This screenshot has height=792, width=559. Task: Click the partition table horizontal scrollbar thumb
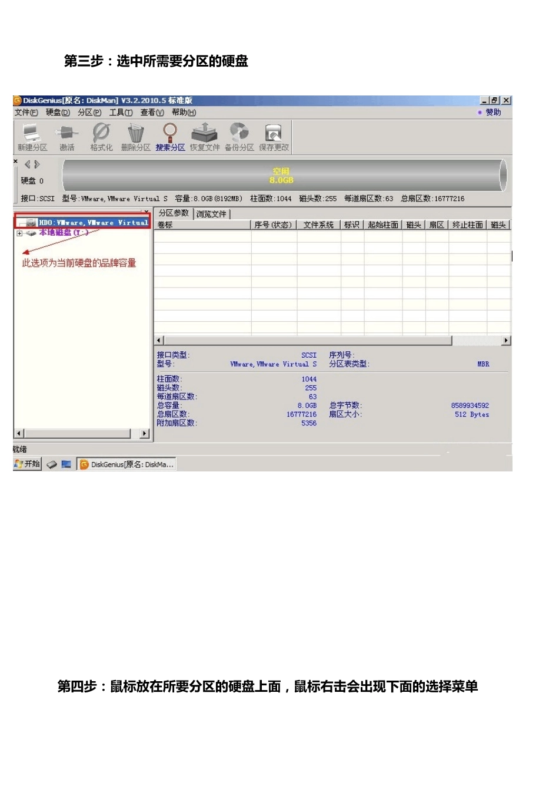tap(308, 341)
